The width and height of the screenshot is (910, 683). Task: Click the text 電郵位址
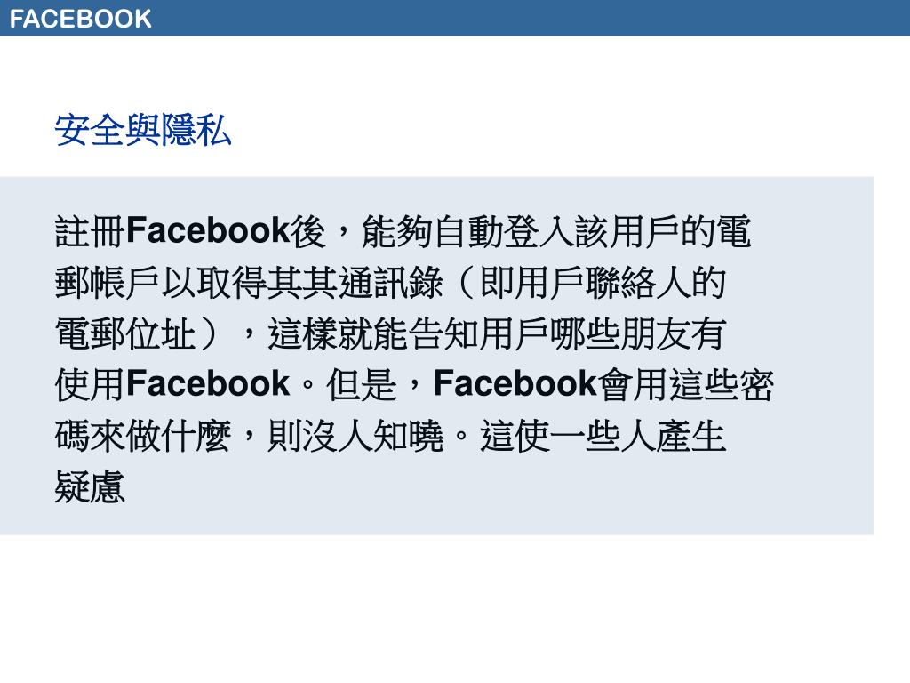pyautogui.click(x=125, y=334)
